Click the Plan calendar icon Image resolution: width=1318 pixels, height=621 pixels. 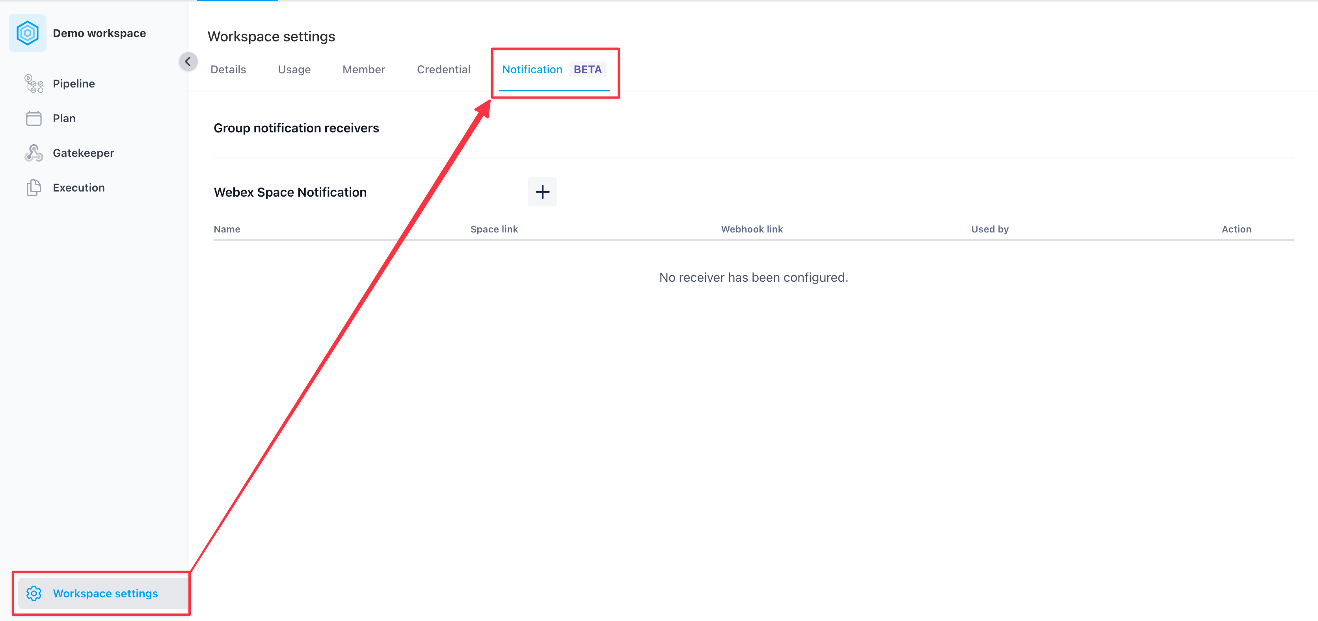34,118
